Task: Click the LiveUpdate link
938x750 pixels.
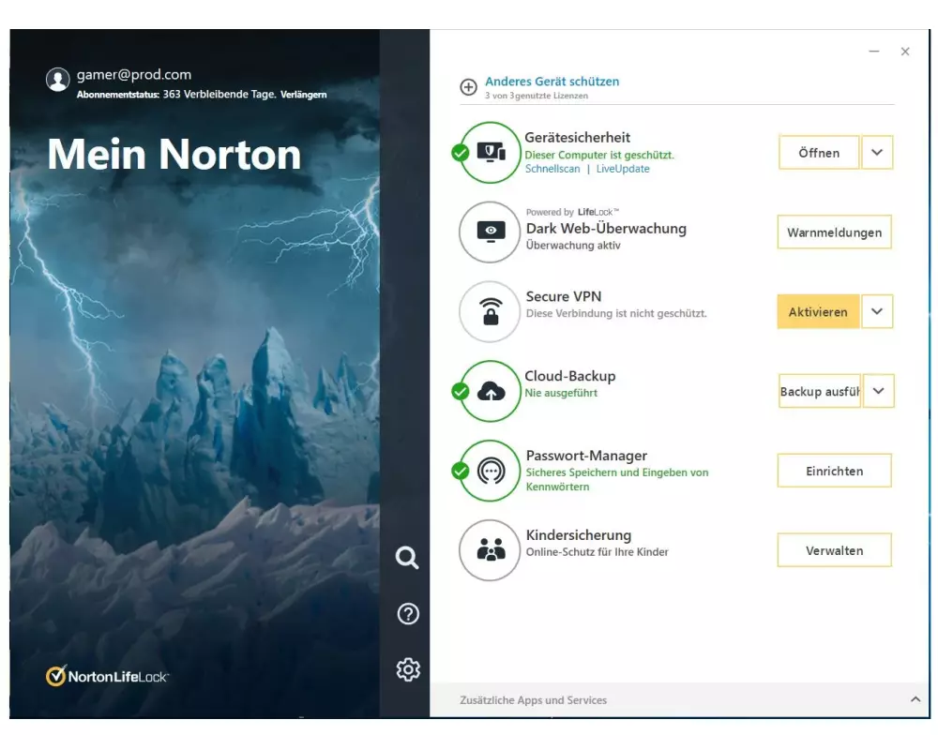Action: tap(623, 169)
